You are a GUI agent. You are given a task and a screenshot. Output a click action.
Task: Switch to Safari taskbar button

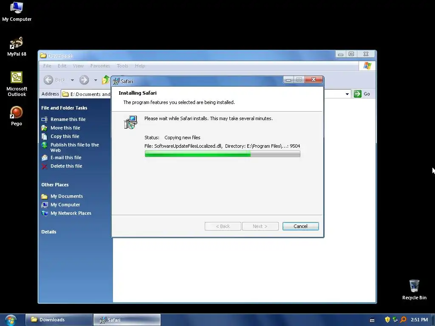point(127,320)
